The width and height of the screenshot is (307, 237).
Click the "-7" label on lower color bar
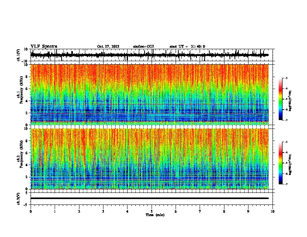click(286, 184)
